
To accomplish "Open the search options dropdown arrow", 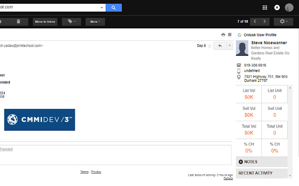I will coord(102,8).
